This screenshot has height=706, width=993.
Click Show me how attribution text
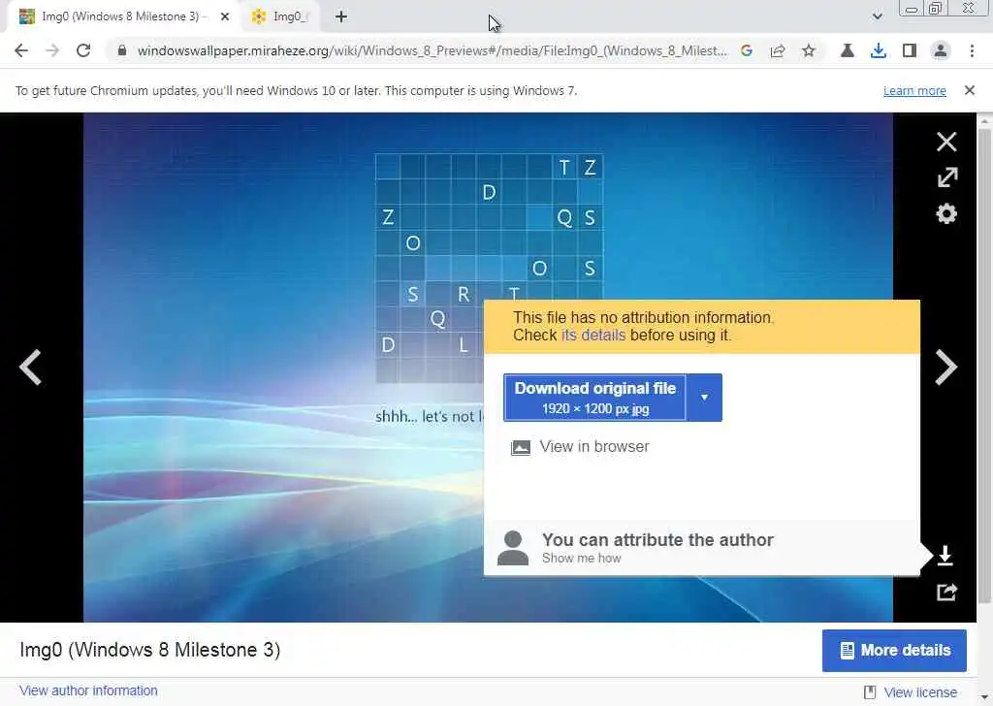coord(582,558)
